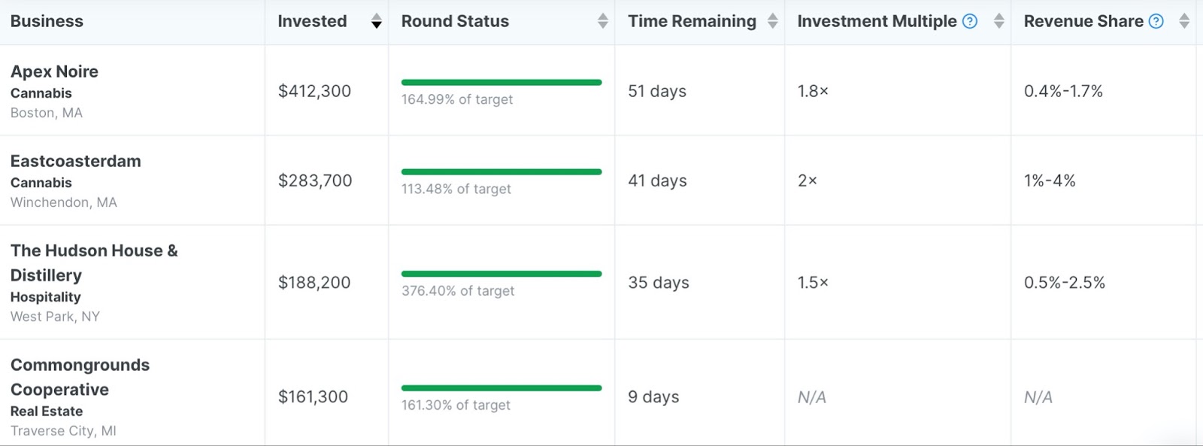Open the Eastcoasterdam business listing
Screen dimensions: 1203x446
coord(75,161)
